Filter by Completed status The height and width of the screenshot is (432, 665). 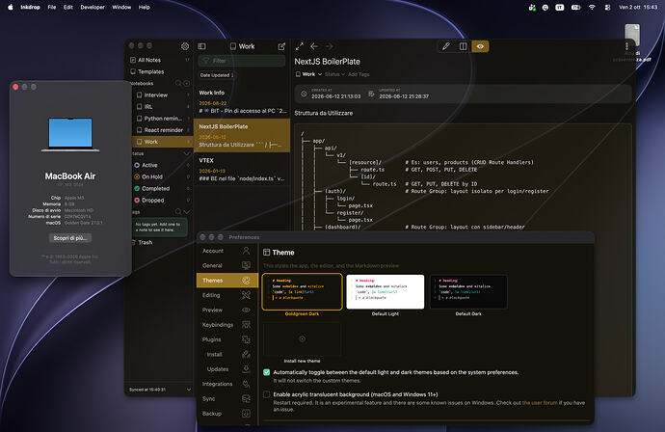pyautogui.click(x=162, y=188)
